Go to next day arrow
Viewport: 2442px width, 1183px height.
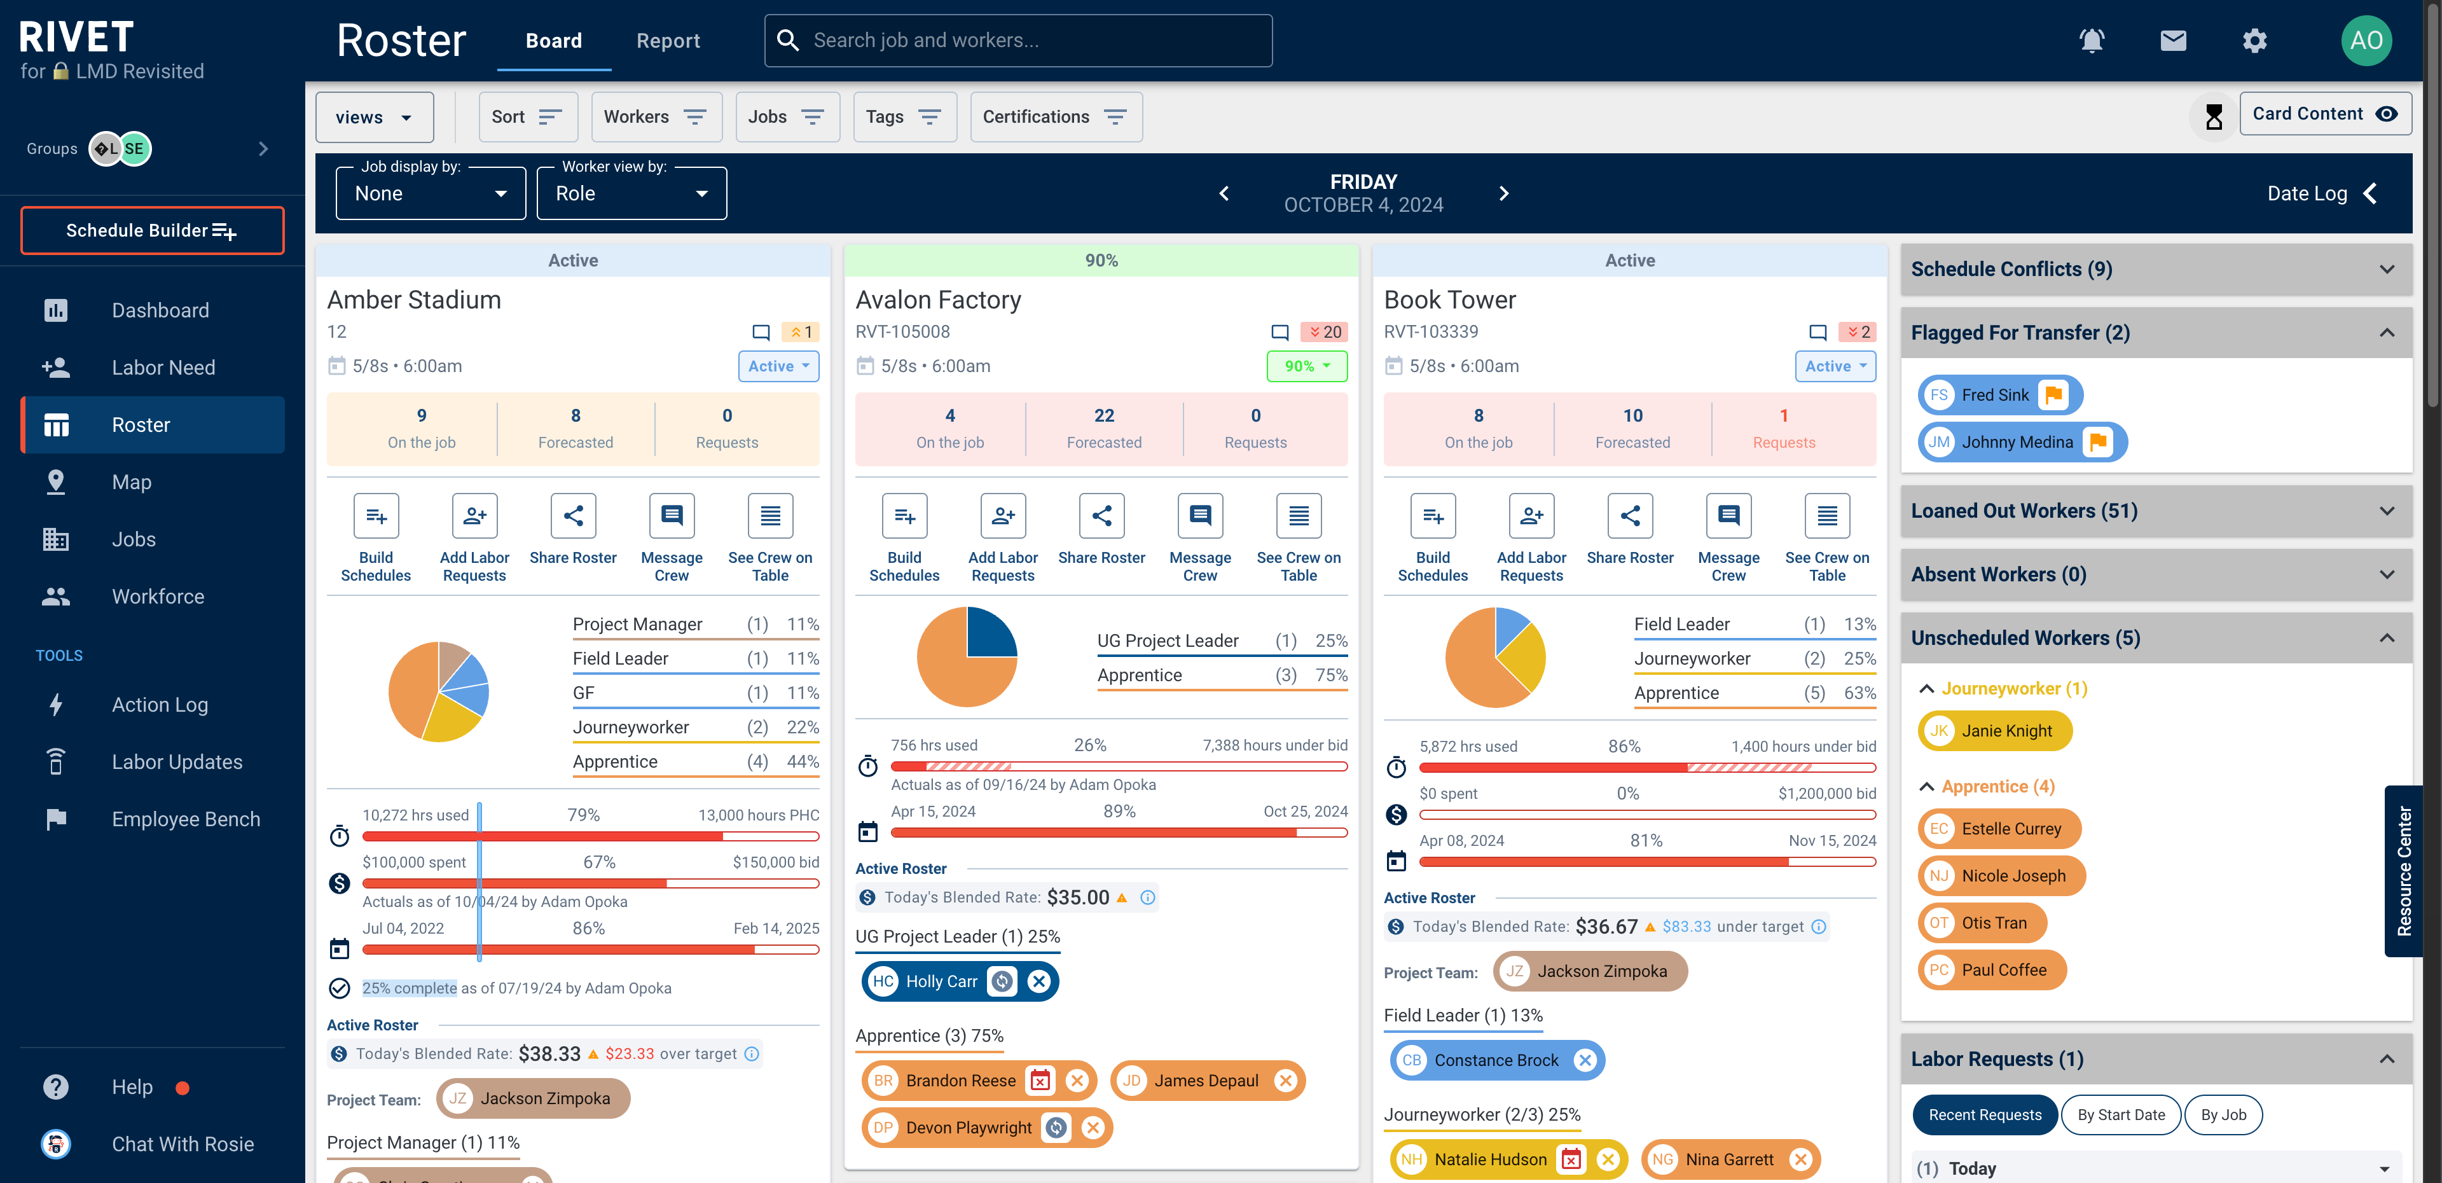[1503, 193]
